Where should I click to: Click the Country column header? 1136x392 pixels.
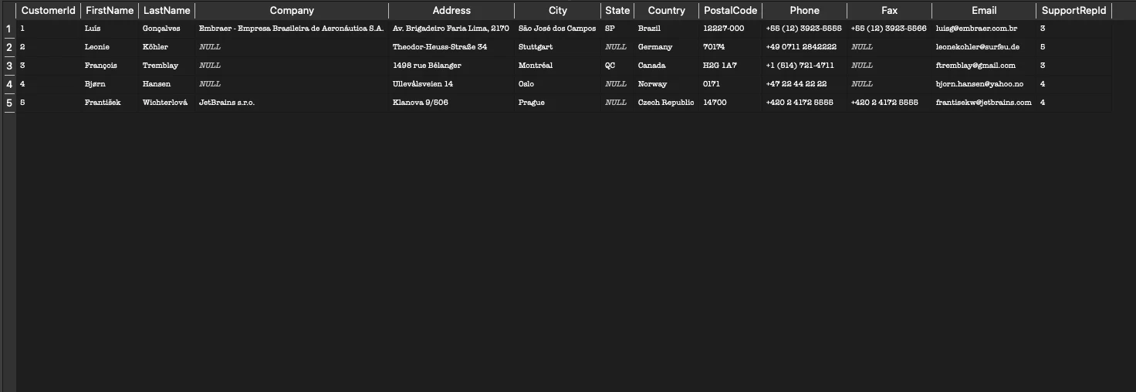(667, 11)
